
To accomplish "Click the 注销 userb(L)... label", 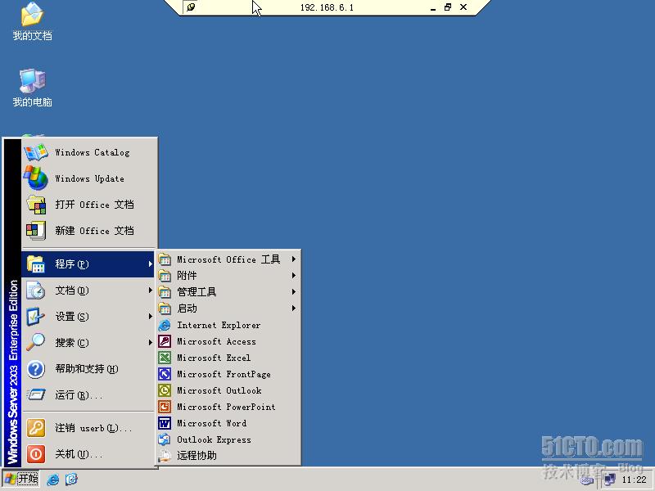I will pos(93,428).
